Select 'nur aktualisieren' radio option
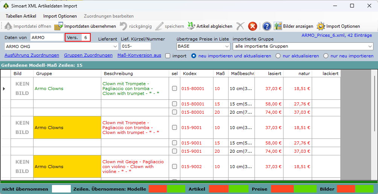This screenshot has height=194, width=378. (x=278, y=56)
